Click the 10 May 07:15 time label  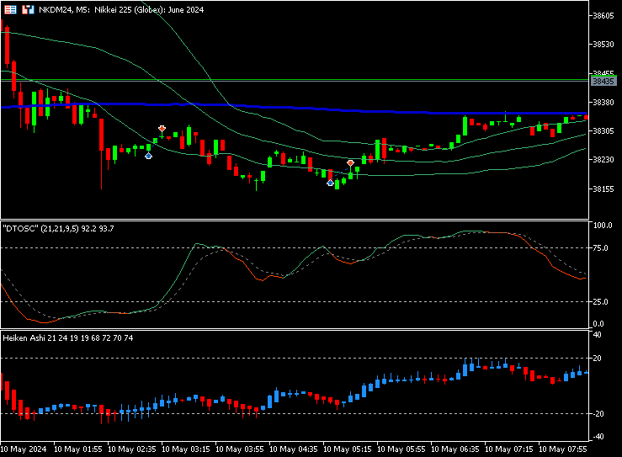(x=509, y=449)
